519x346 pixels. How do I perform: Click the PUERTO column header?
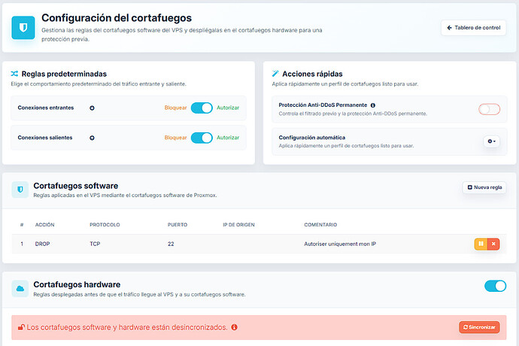coord(178,225)
